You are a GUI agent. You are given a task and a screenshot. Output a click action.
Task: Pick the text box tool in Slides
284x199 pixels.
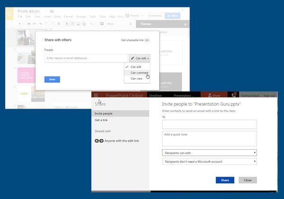72,24
